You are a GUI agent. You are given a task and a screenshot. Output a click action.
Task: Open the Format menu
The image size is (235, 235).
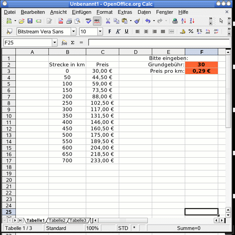(x=104, y=12)
